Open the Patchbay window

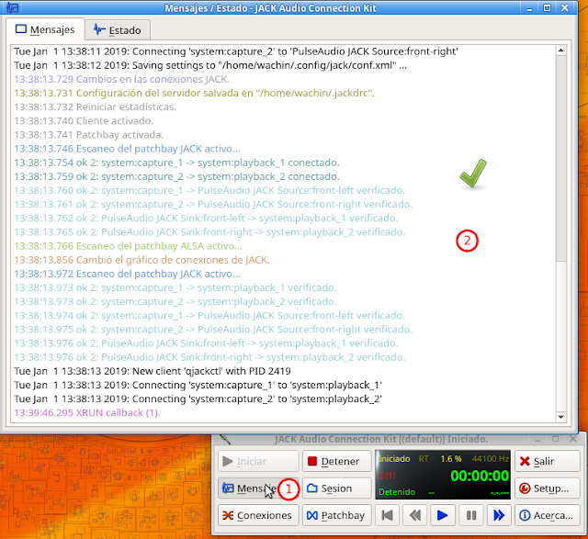[x=336, y=515]
